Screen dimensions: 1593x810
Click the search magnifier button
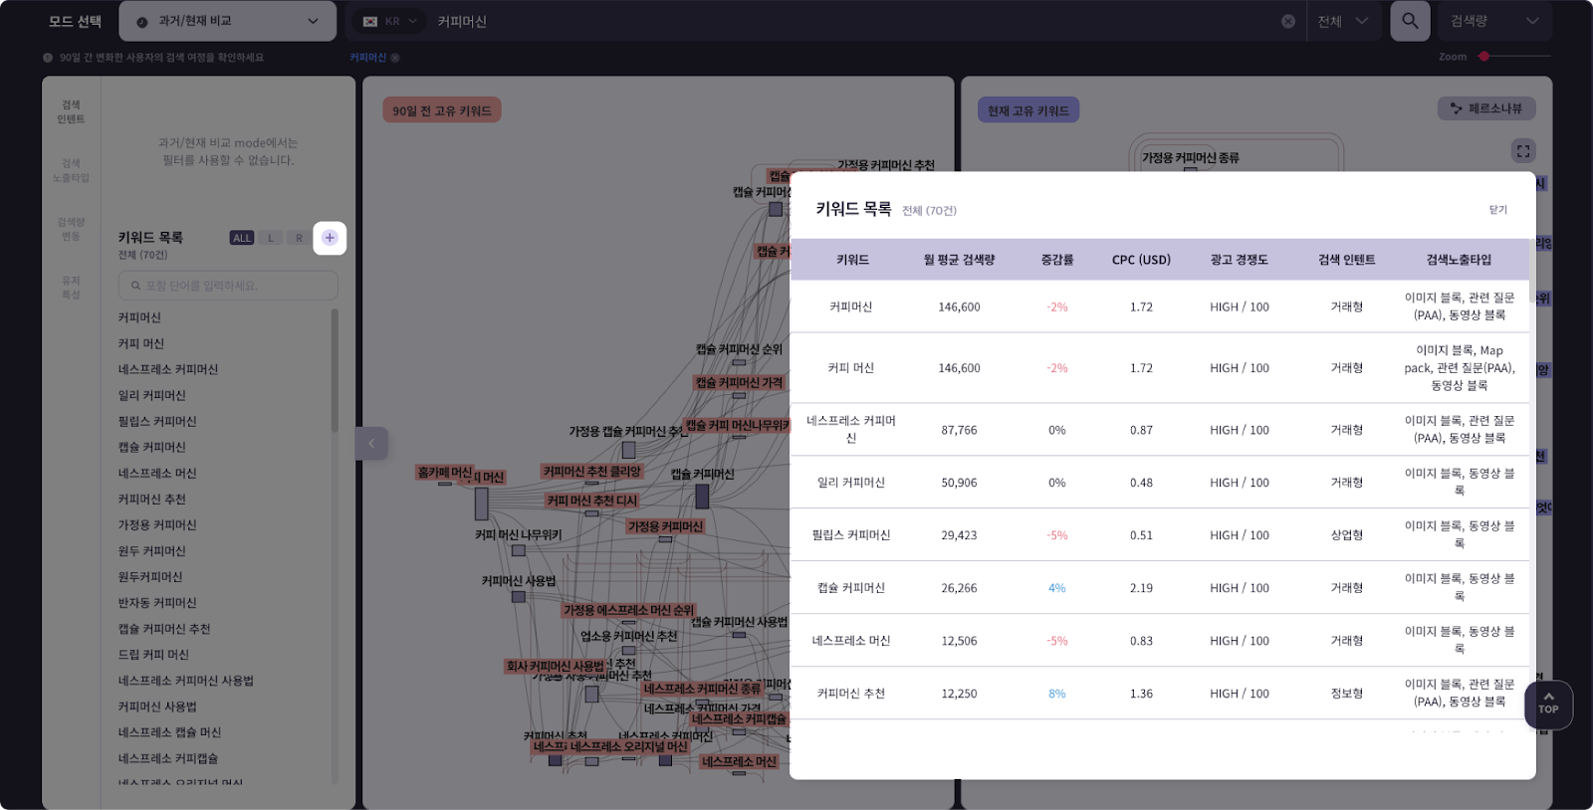click(1410, 21)
